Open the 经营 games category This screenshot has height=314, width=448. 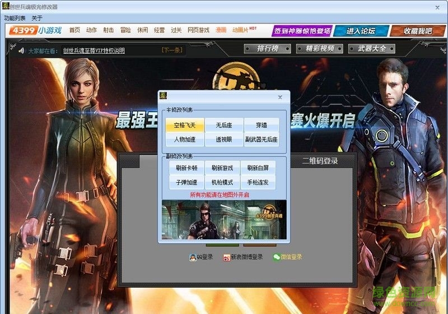[x=159, y=30]
